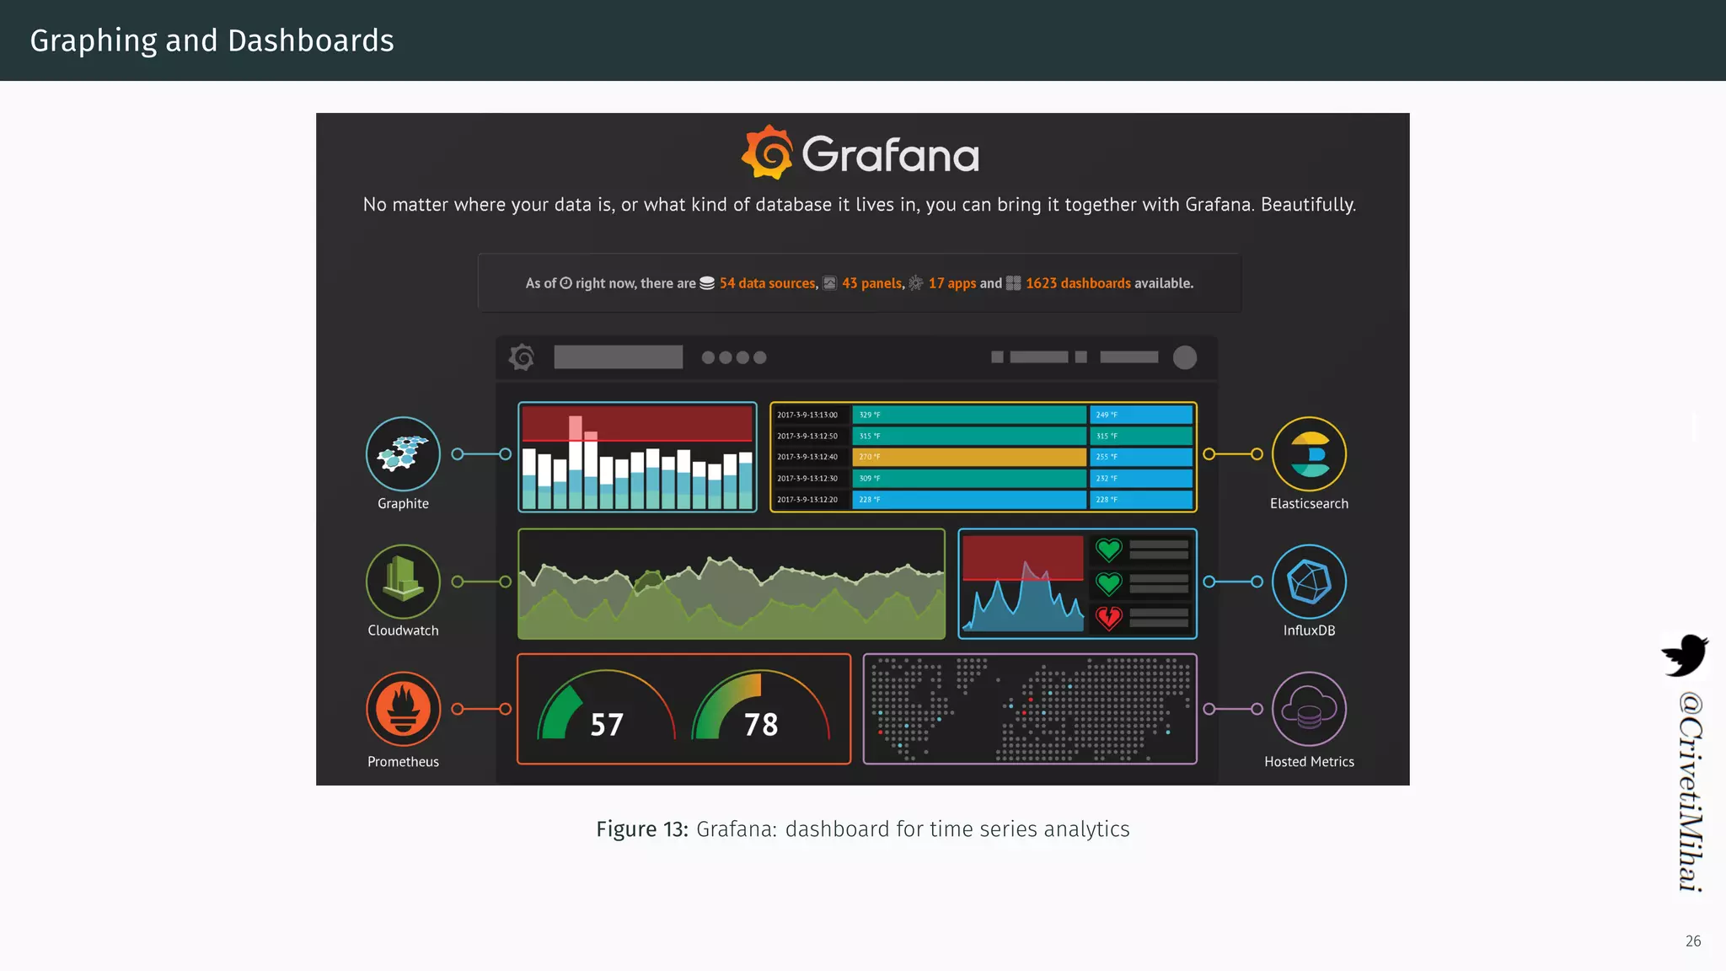Click the Grafana swirl logo
The height and width of the screenshot is (971, 1726).
(x=767, y=153)
